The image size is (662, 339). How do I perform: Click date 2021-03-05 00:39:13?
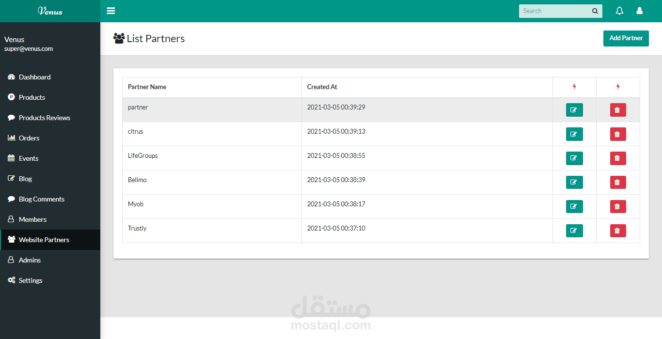click(336, 131)
